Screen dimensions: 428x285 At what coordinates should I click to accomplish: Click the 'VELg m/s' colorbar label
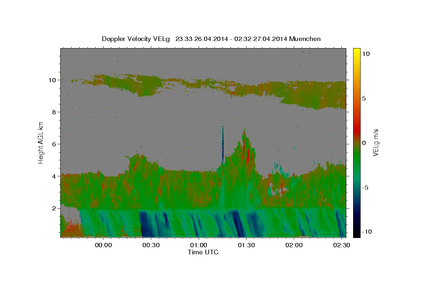pyautogui.click(x=376, y=142)
